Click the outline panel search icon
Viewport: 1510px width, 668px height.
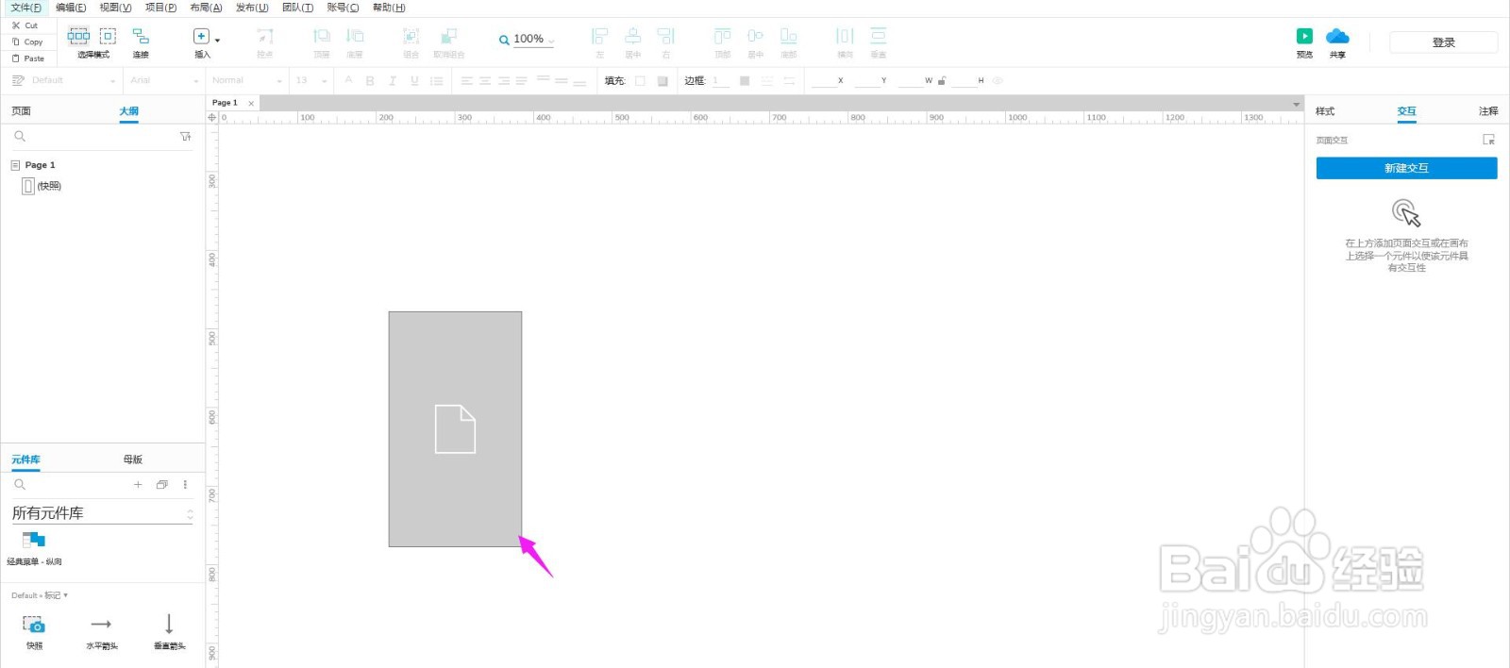point(20,137)
